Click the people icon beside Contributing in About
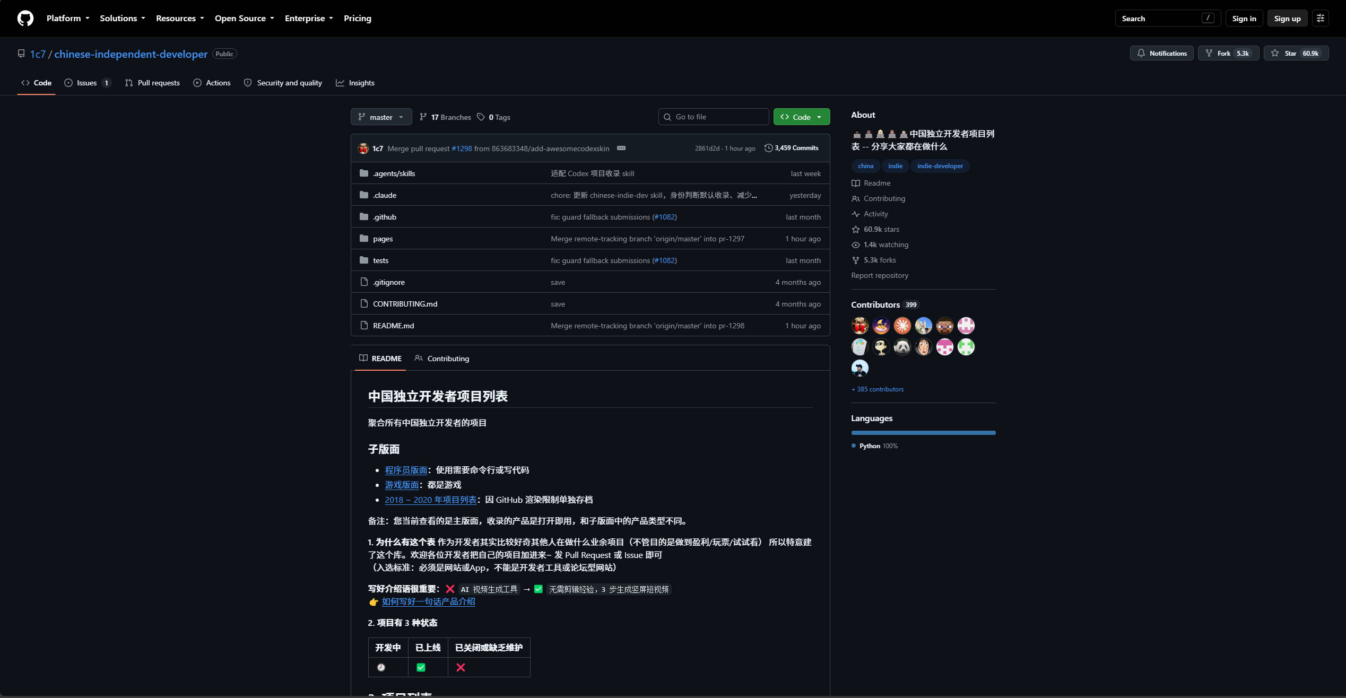Image resolution: width=1346 pixels, height=698 pixels. 856,199
